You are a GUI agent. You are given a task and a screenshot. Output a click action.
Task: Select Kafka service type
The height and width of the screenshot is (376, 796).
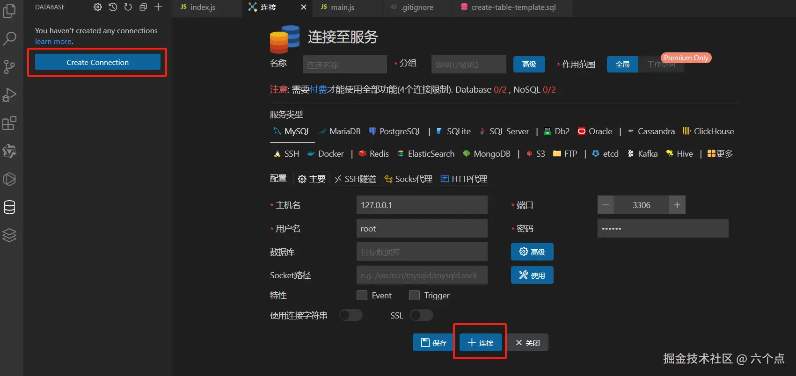[642, 154]
